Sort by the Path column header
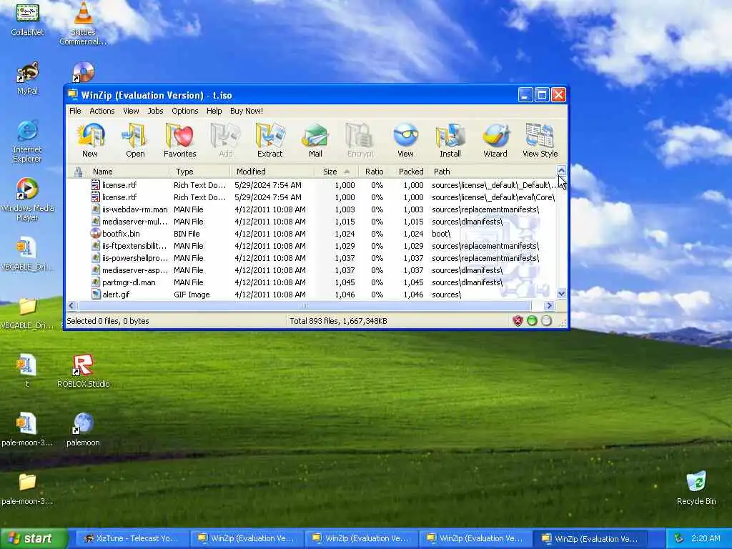The width and height of the screenshot is (732, 549). [x=491, y=172]
